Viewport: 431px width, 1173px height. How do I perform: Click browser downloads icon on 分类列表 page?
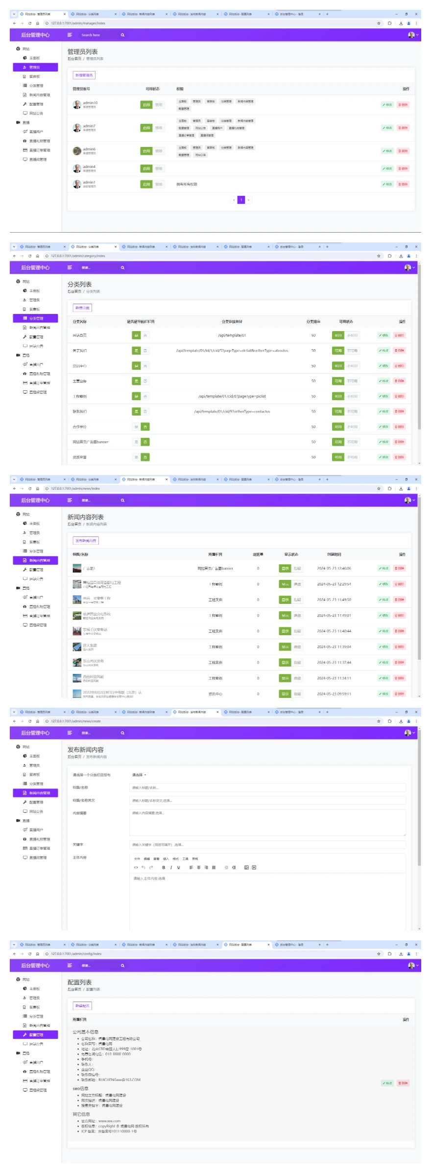[x=401, y=256]
